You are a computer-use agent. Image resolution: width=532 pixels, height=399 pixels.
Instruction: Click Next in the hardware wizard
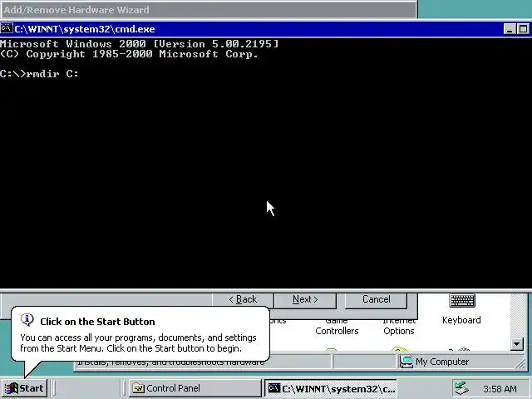[305, 300]
